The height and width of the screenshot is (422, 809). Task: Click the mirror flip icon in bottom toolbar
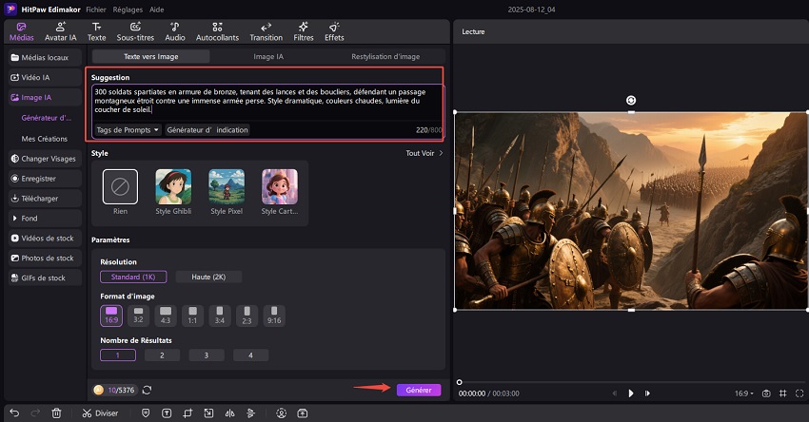(229, 412)
